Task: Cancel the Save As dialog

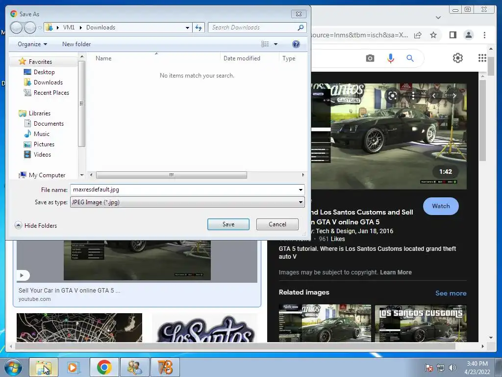Action: (277, 224)
